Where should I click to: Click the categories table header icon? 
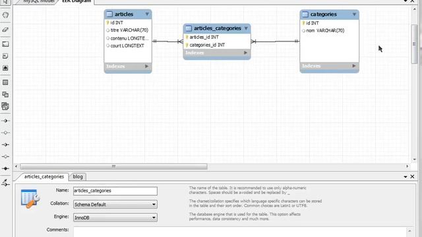pos(305,14)
